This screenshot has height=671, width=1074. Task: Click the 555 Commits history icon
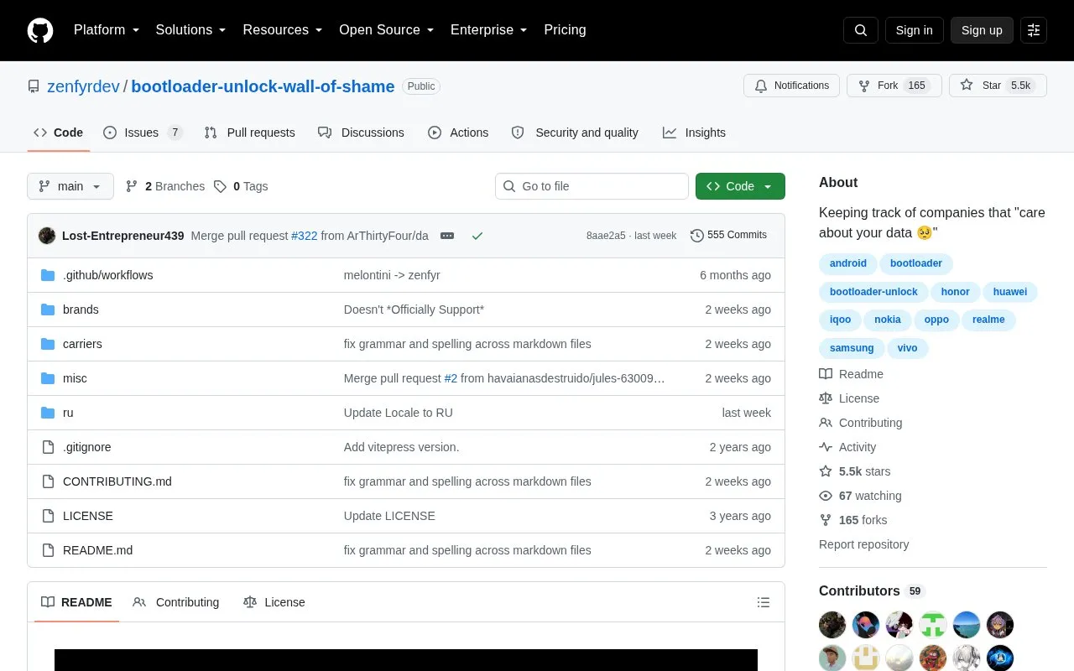(696, 236)
